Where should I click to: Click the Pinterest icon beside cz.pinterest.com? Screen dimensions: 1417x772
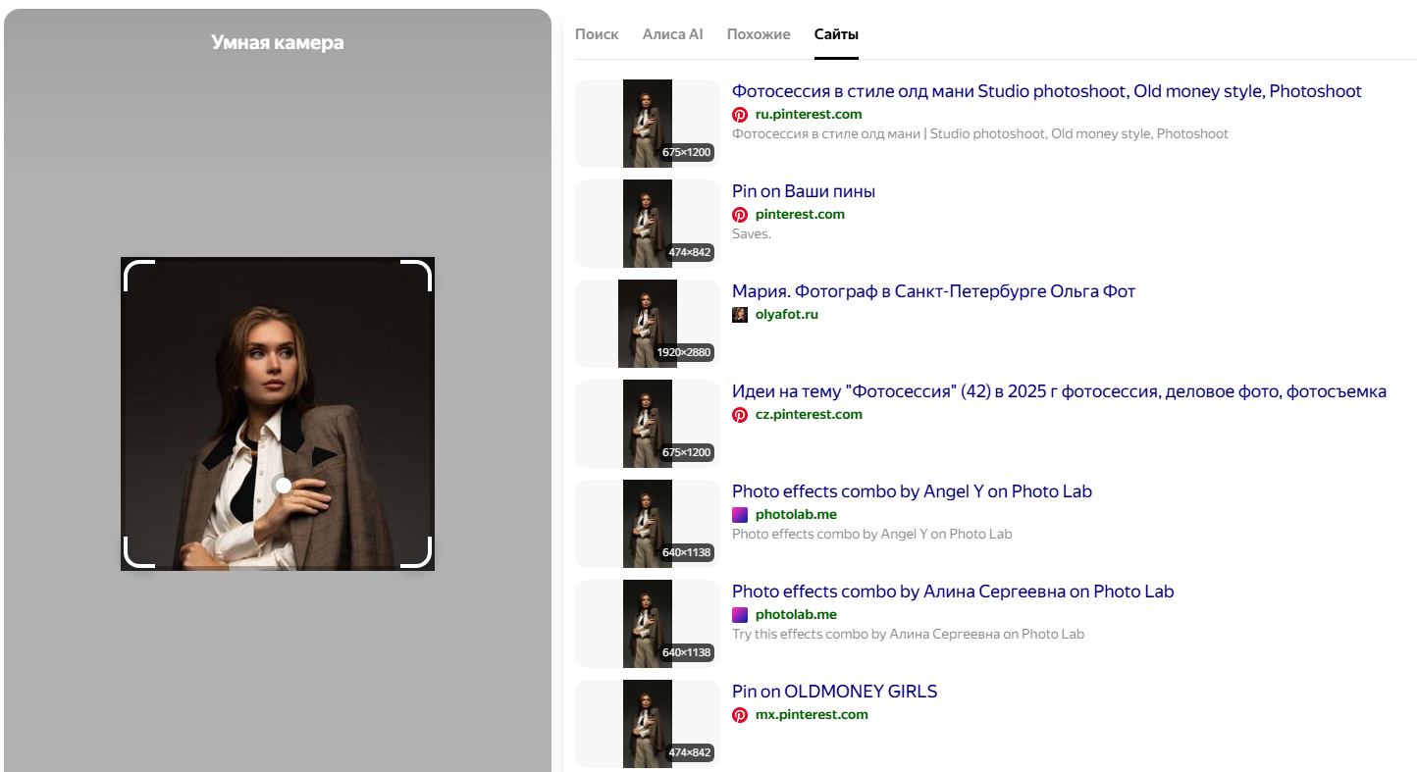pyautogui.click(x=740, y=415)
